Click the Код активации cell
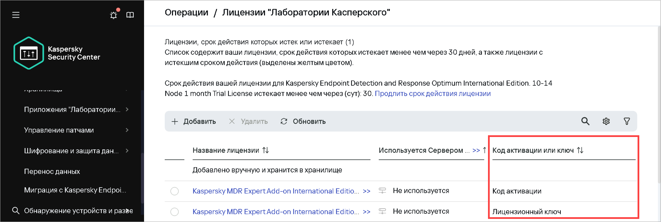 (x=517, y=191)
